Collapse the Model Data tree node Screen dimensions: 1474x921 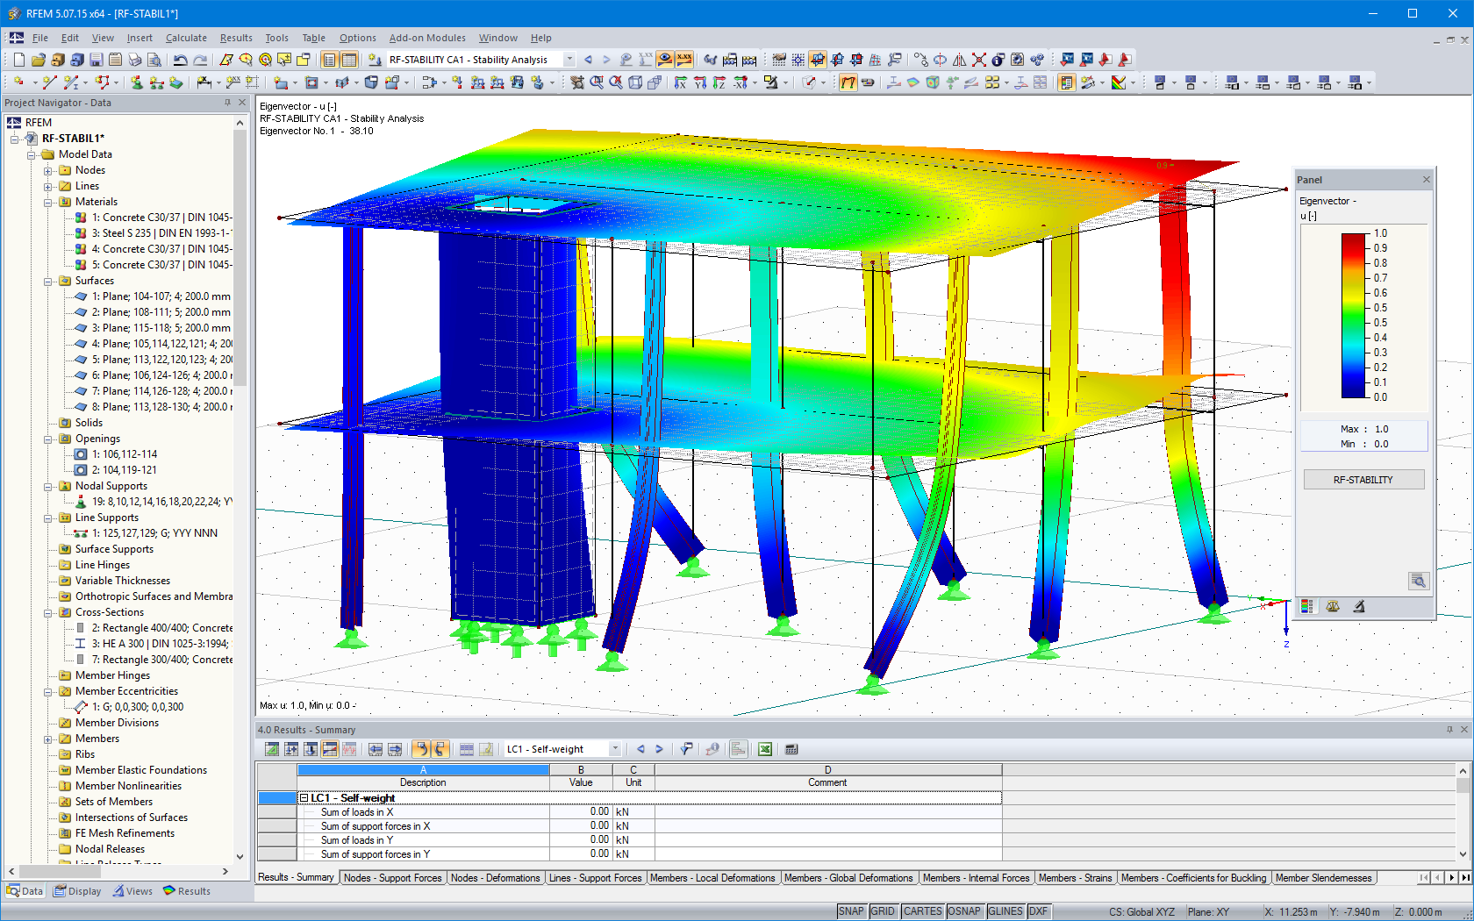pos(32,154)
